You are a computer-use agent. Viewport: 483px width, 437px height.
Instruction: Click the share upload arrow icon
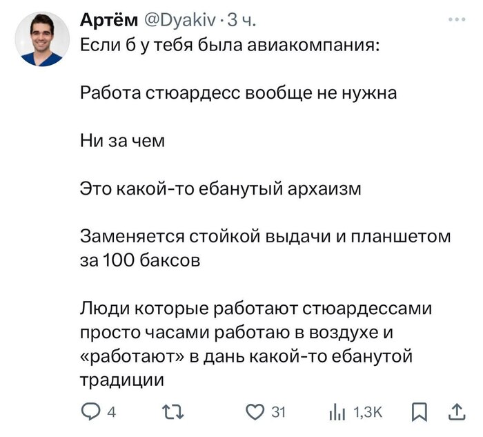pyautogui.click(x=456, y=412)
